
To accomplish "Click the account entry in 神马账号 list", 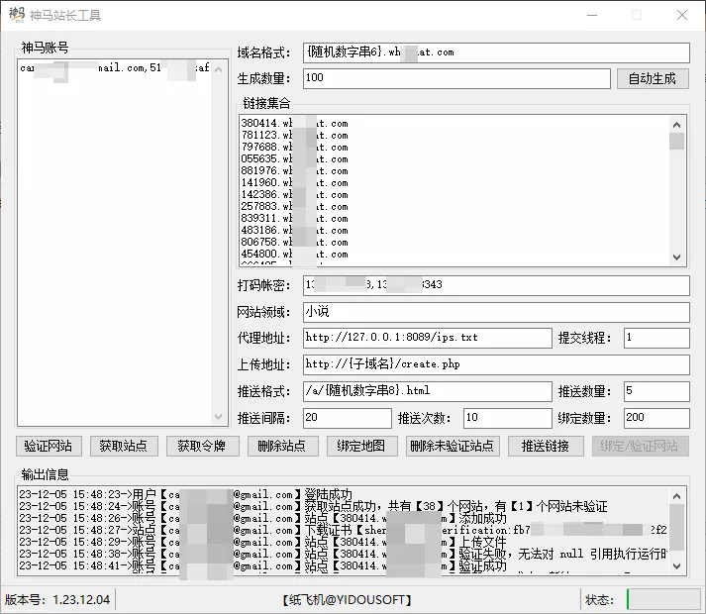I will click(115, 68).
